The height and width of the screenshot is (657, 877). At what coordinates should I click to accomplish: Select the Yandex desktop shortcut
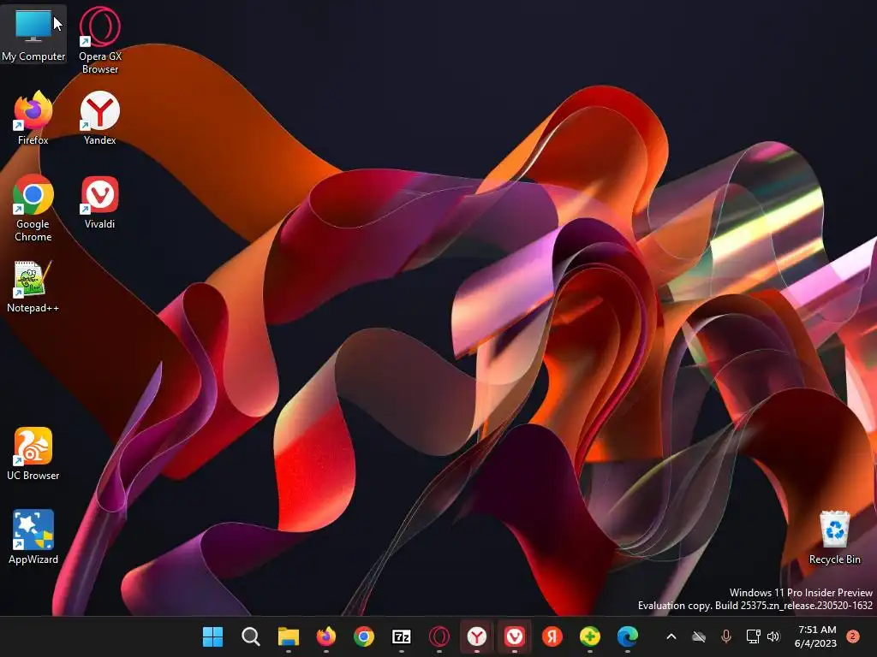point(100,118)
